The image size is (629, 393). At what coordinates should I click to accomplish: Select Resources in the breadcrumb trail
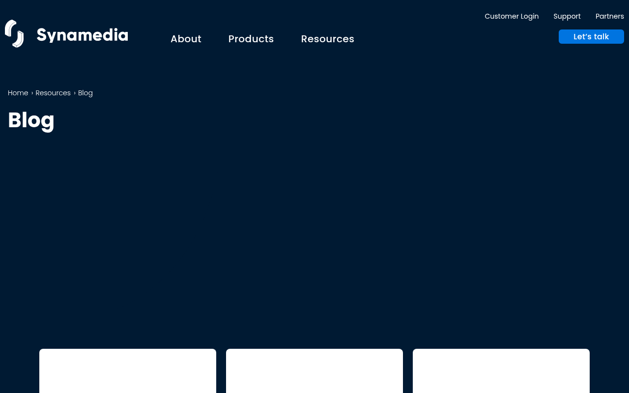pyautogui.click(x=53, y=93)
